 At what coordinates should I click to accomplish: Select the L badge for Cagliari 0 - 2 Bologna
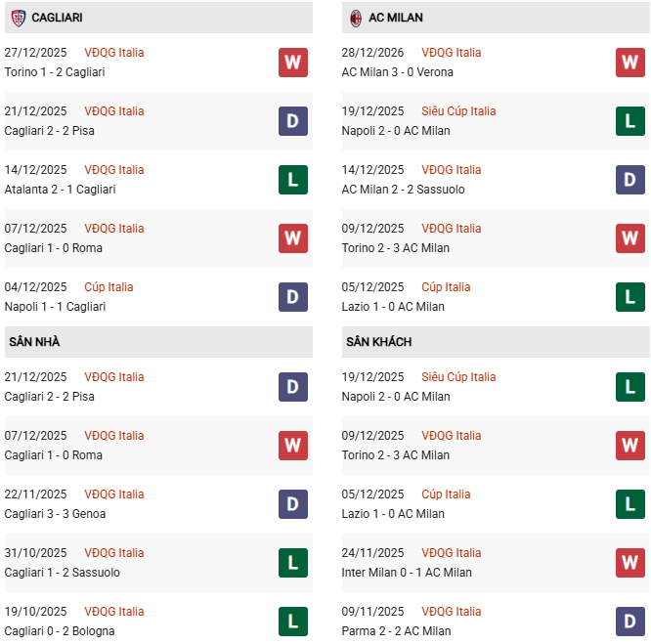click(x=292, y=622)
